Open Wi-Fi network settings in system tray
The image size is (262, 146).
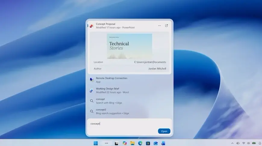pos(244,143)
